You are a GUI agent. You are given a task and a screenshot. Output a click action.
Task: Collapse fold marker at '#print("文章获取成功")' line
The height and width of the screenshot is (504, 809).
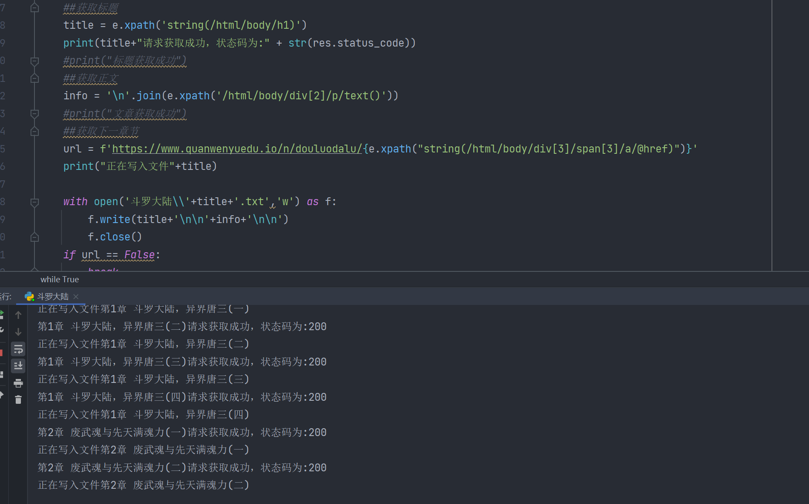pos(35,114)
